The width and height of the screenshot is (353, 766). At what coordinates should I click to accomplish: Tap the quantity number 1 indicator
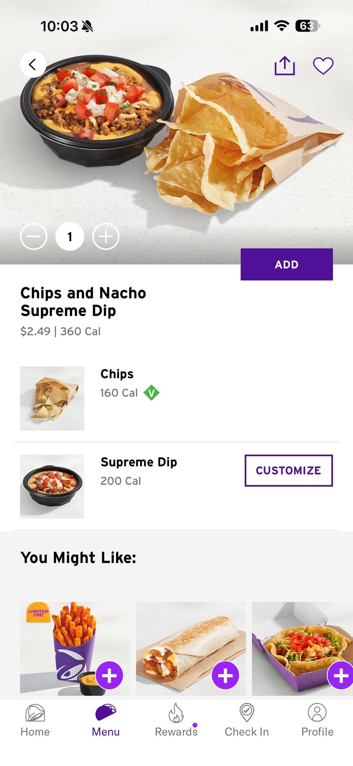[70, 236]
